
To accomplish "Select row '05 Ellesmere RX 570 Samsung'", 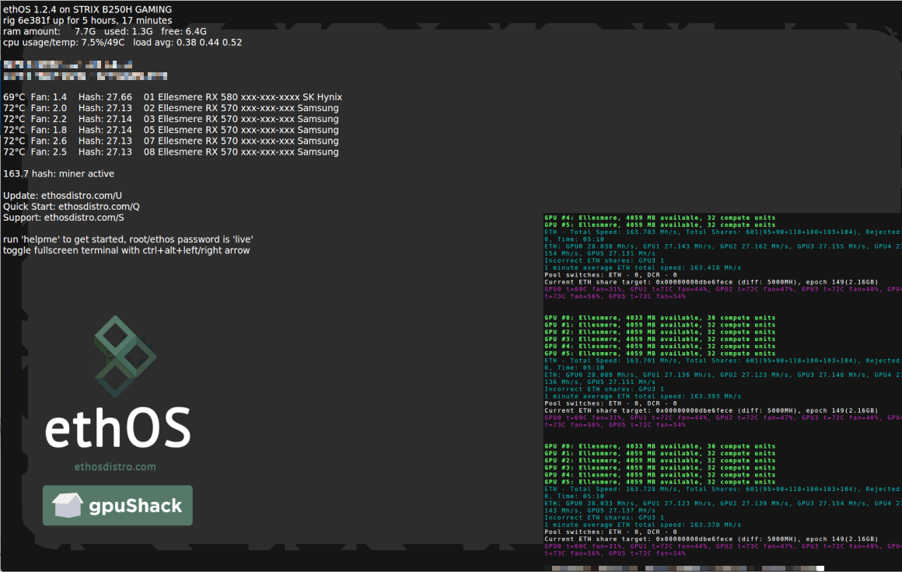I will 171,130.
